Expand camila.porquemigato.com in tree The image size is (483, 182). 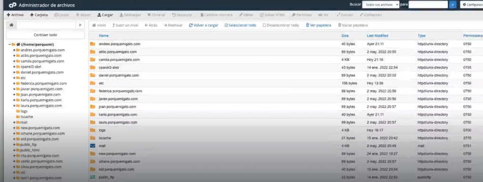14,61
